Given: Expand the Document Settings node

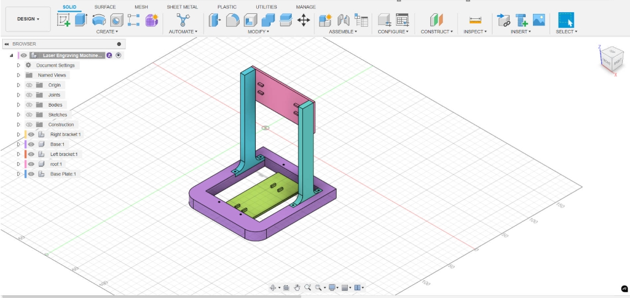Looking at the screenshot, I should click(x=18, y=65).
